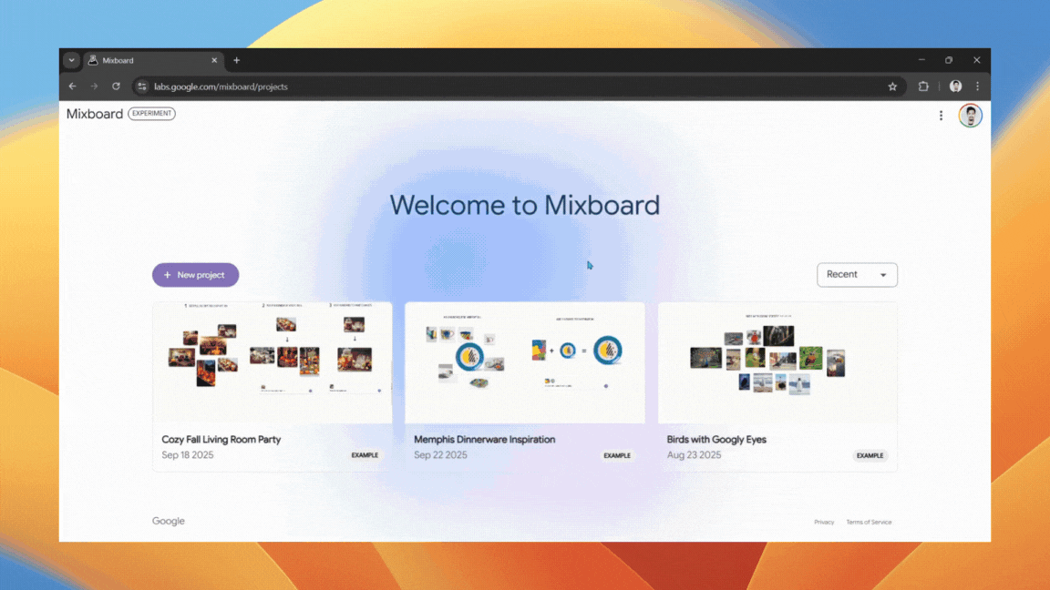Viewport: 1050px width, 590px height.
Task: Open a new browser tab
Action: pyautogui.click(x=237, y=60)
